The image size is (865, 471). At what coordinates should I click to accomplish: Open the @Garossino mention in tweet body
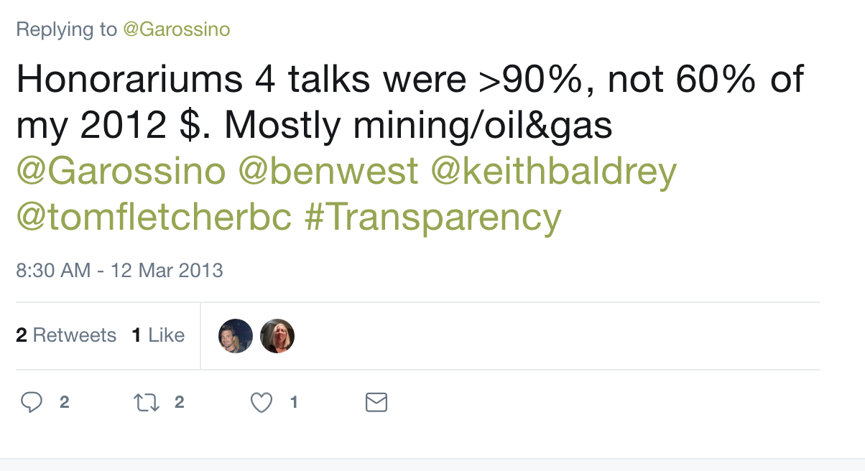click(121, 172)
